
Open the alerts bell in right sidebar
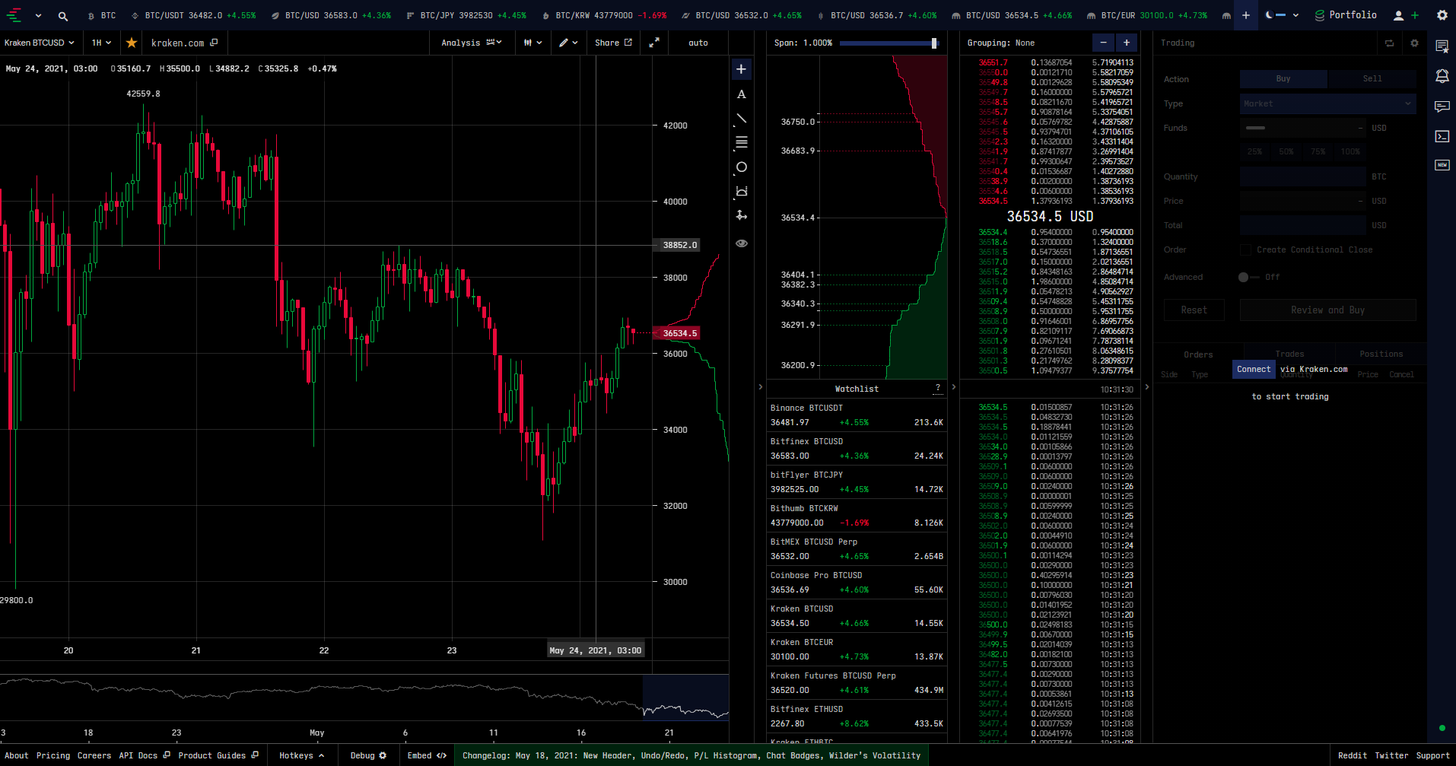click(1442, 76)
